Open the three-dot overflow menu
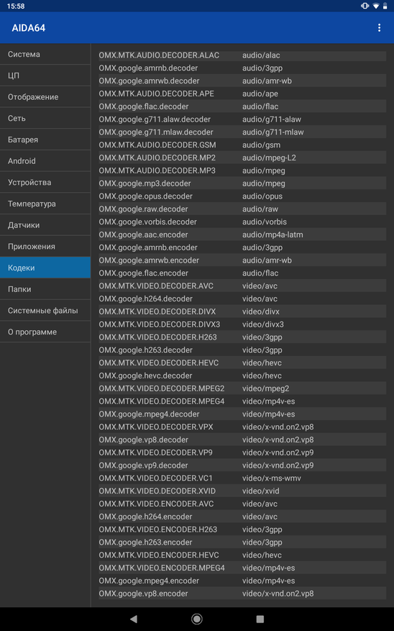The height and width of the screenshot is (631, 394). click(379, 28)
